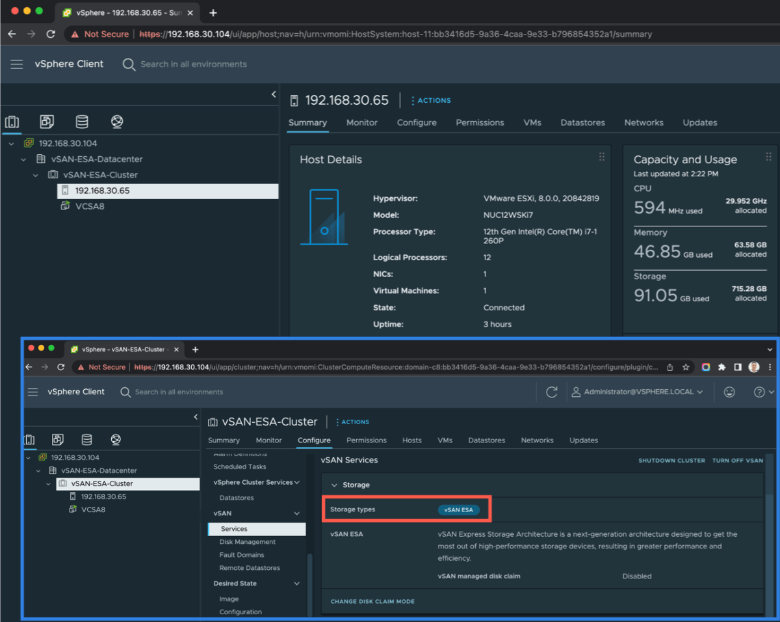Open the feedback smiley icon in the vSAN cluster window
The width and height of the screenshot is (780, 622).
(x=729, y=392)
